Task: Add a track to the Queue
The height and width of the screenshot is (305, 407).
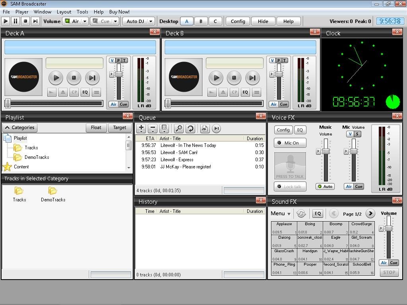Action: point(141,128)
